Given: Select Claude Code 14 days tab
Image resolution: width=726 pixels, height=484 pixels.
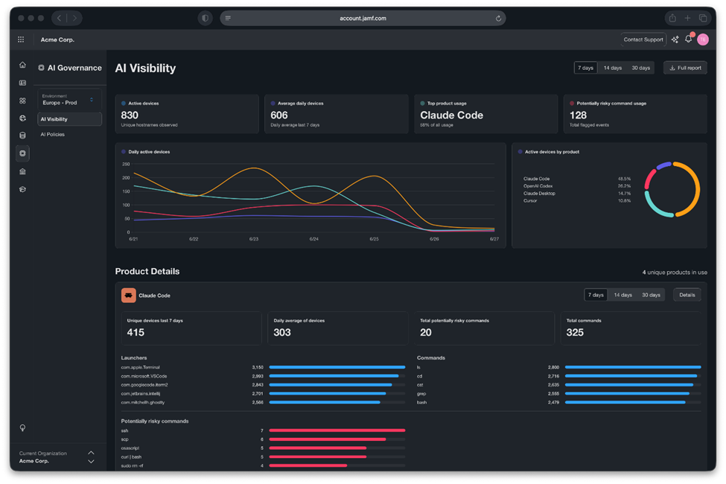Looking at the screenshot, I should (x=622, y=295).
